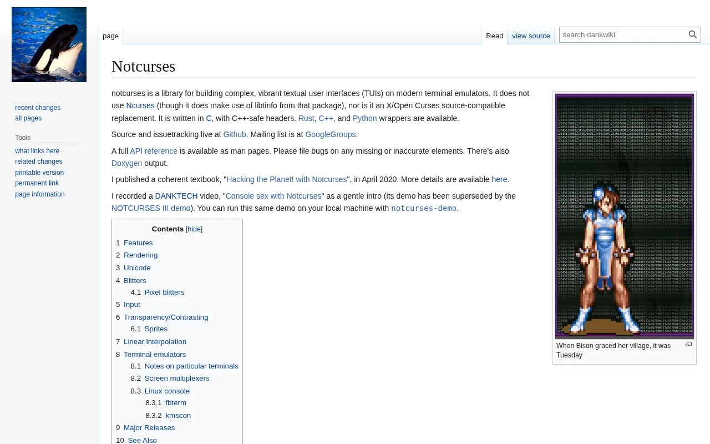Image resolution: width=710 pixels, height=444 pixels.
Task: Jump to '6 Transparency/Contrasting' section
Action: coord(162,317)
